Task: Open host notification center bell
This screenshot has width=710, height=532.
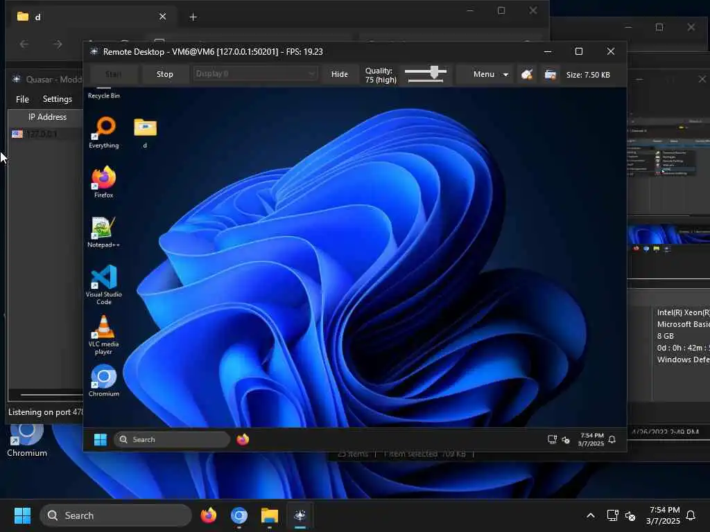Action: pyautogui.click(x=691, y=515)
